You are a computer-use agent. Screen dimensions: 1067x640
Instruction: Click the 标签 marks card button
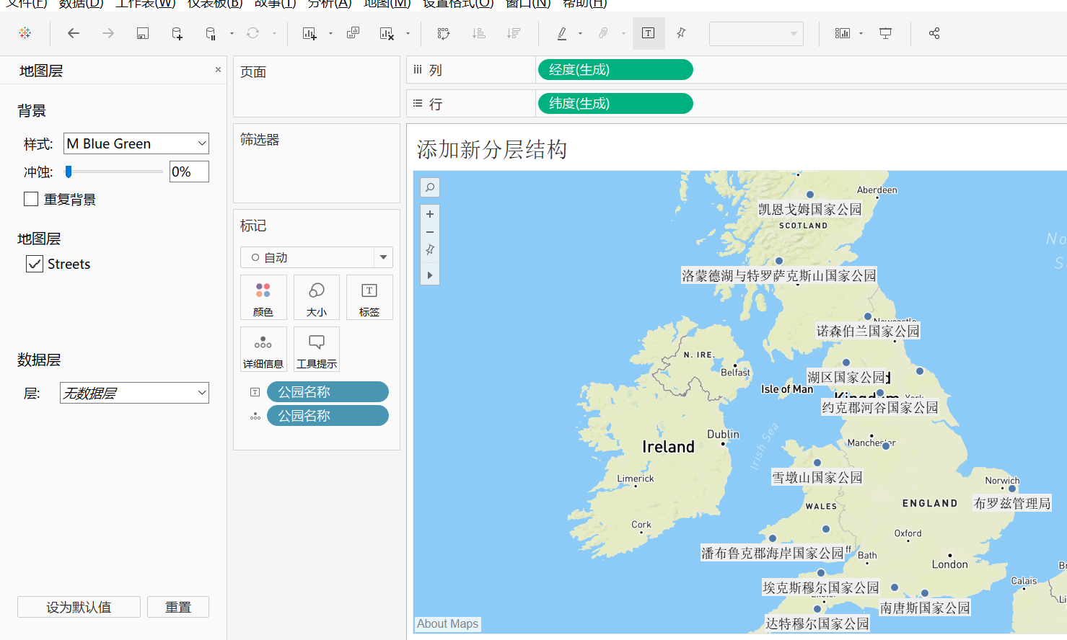pos(369,297)
